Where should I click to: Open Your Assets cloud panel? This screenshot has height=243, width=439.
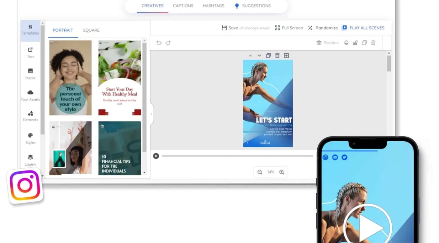[30, 95]
